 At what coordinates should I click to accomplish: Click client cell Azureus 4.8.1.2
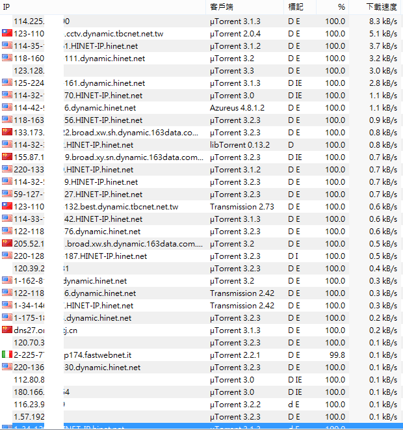[x=237, y=108]
